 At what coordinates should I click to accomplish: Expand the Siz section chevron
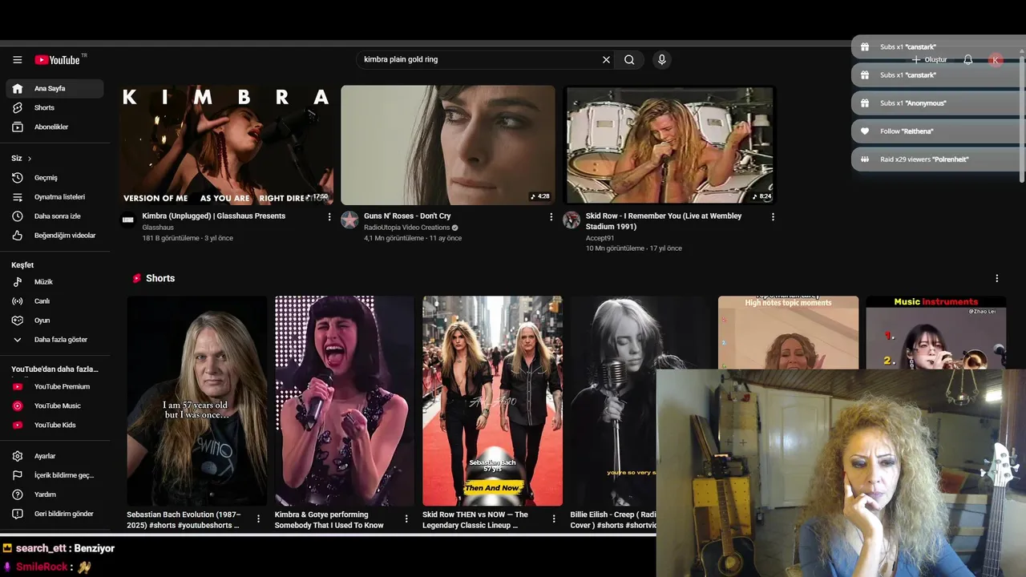pyautogui.click(x=30, y=159)
